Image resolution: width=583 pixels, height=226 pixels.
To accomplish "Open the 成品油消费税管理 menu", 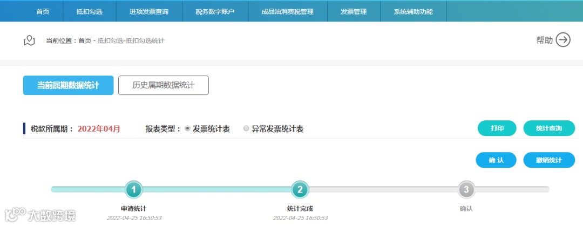I will coord(287,11).
